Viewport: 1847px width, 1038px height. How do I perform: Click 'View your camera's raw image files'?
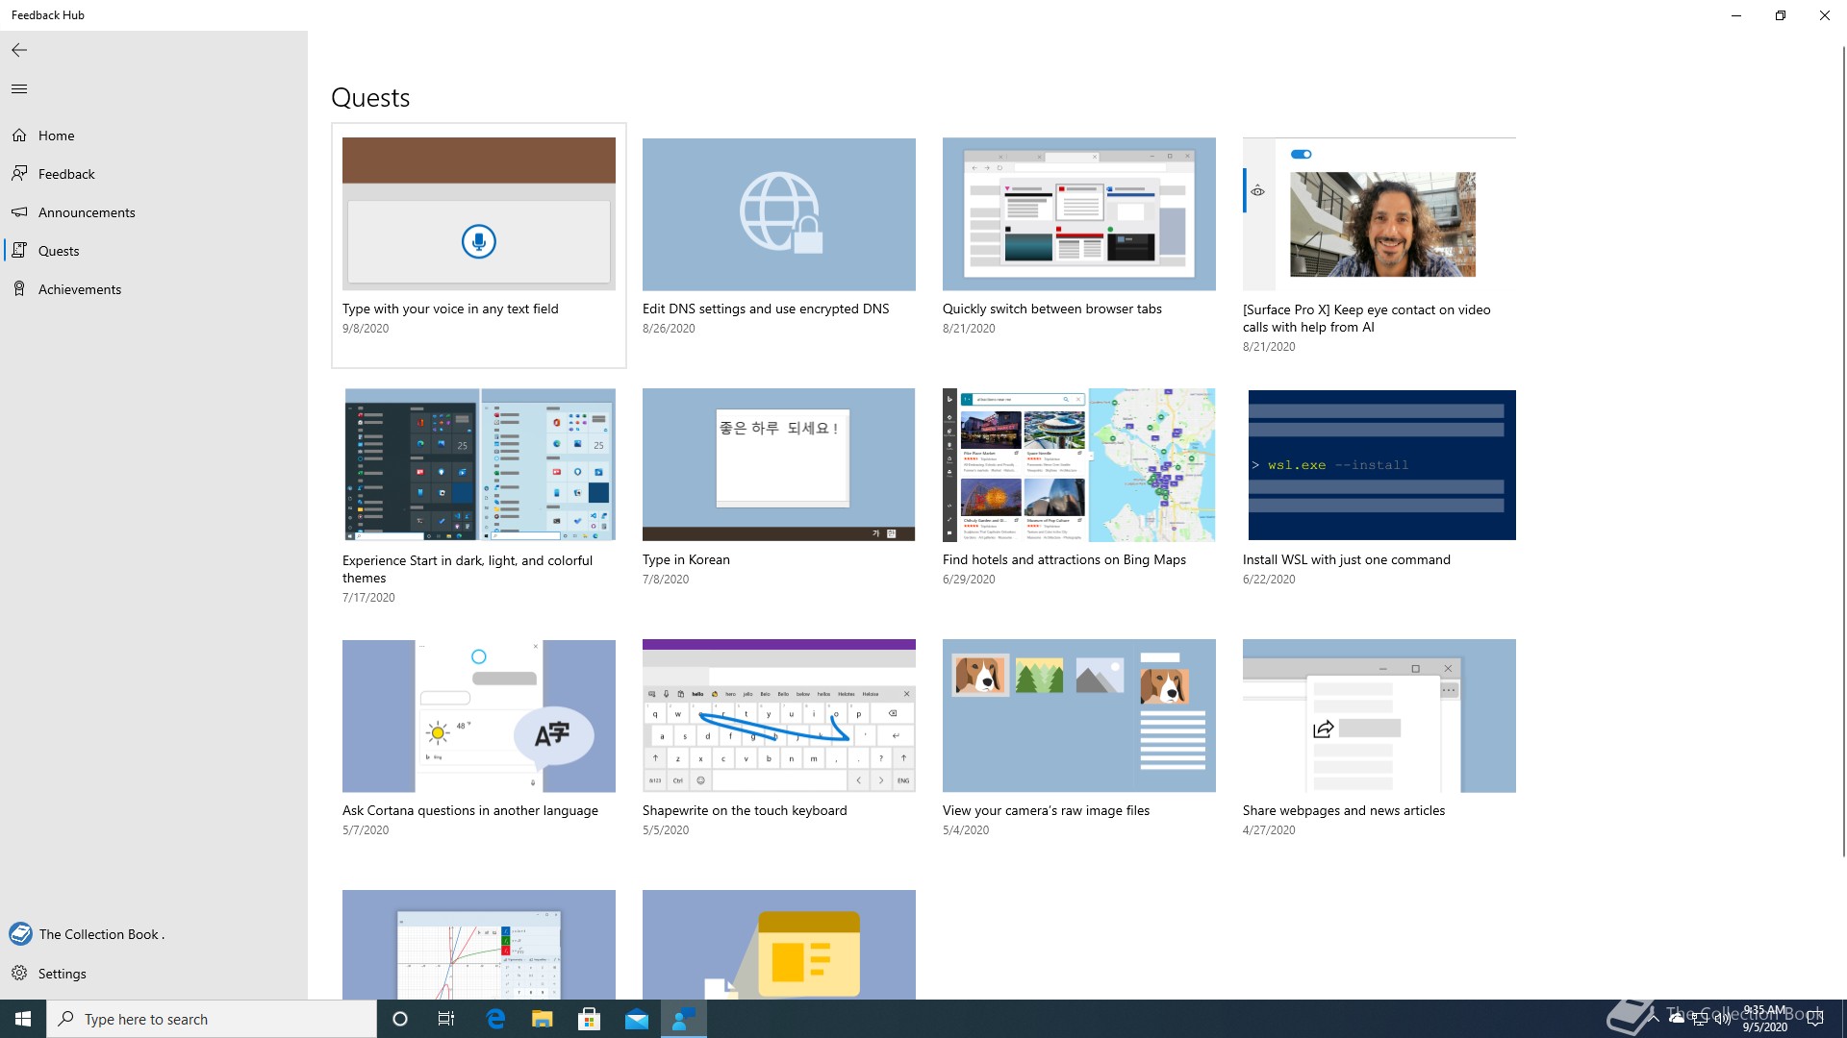tap(1046, 810)
